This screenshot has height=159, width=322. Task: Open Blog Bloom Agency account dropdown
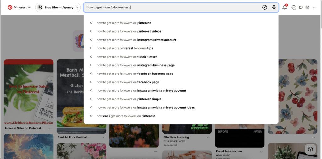tap(58, 8)
